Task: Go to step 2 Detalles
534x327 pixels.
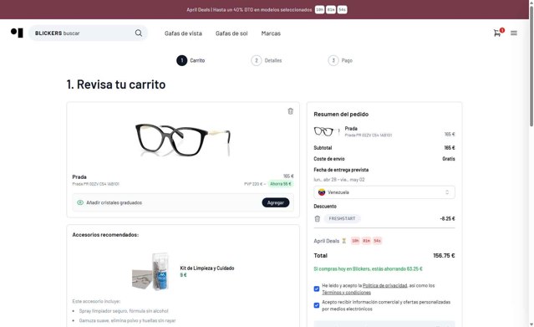Action: [x=267, y=61]
